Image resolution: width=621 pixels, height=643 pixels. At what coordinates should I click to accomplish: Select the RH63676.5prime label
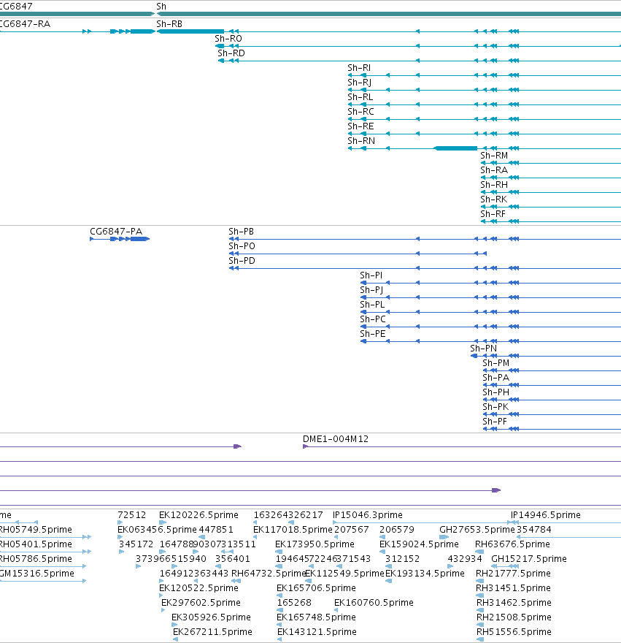(x=512, y=544)
